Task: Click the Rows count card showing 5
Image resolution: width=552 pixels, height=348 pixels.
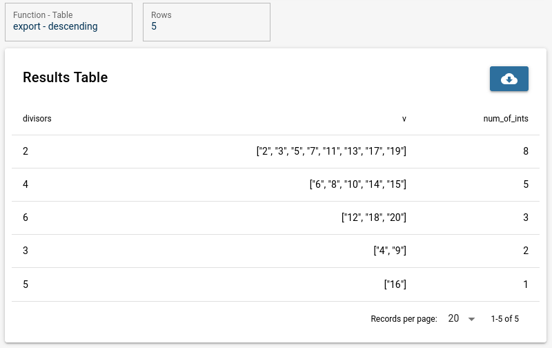Action: 206,22
